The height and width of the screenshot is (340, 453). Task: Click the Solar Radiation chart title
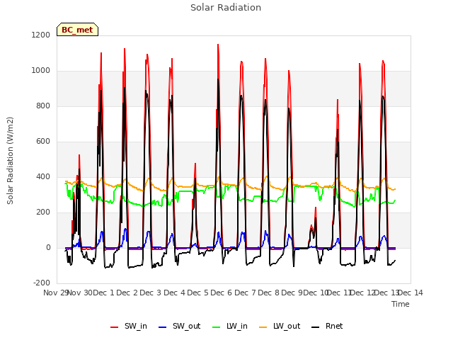226,8
